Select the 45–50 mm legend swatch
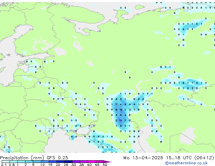 tap(100, 162)
